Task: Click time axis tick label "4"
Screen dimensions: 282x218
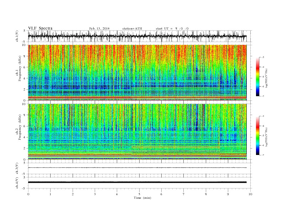Action: point(117,194)
